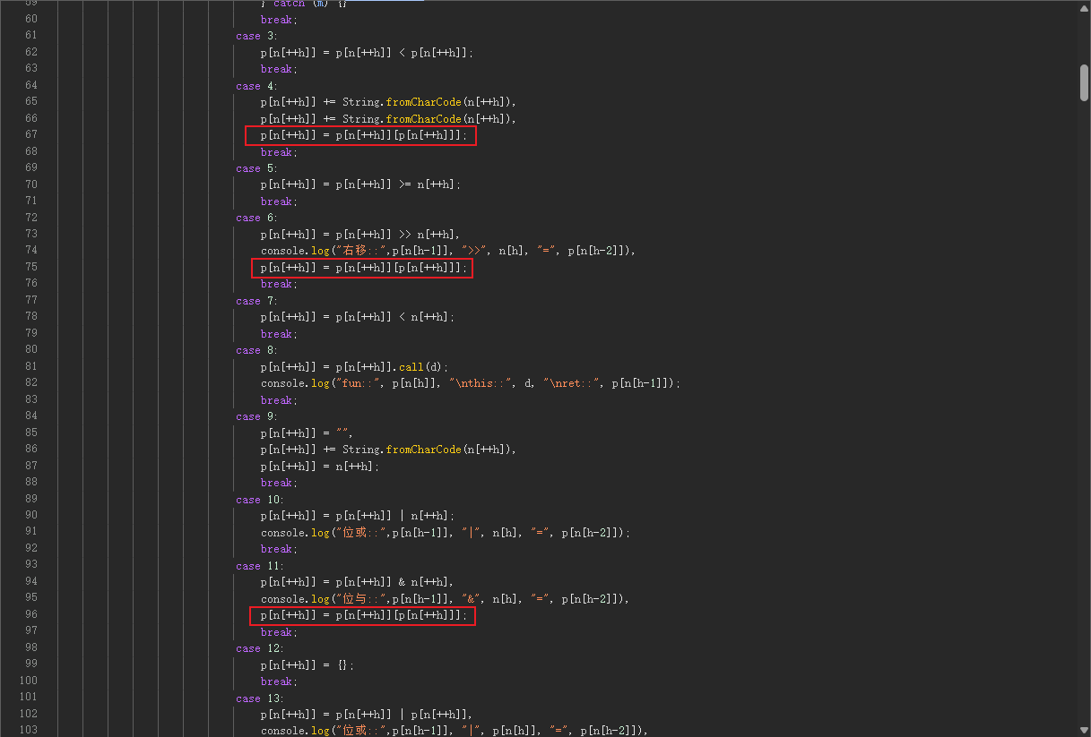Click the console.log "右移::" statement
Viewport: 1091px width, 737px height.
click(448, 251)
